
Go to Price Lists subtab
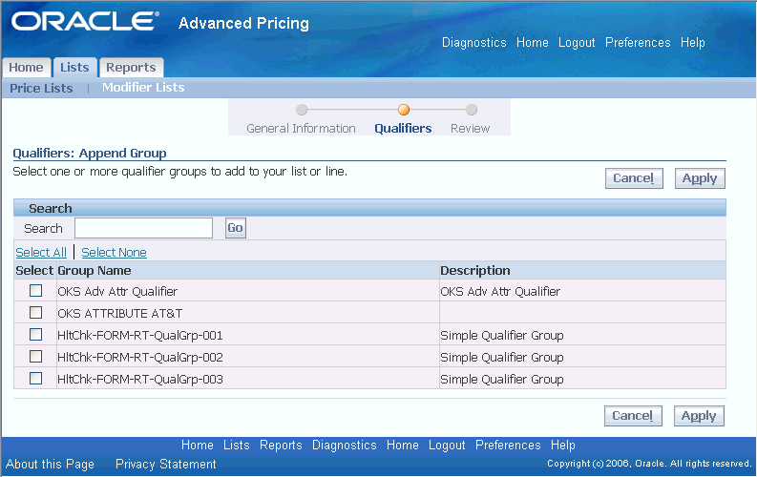pos(41,89)
